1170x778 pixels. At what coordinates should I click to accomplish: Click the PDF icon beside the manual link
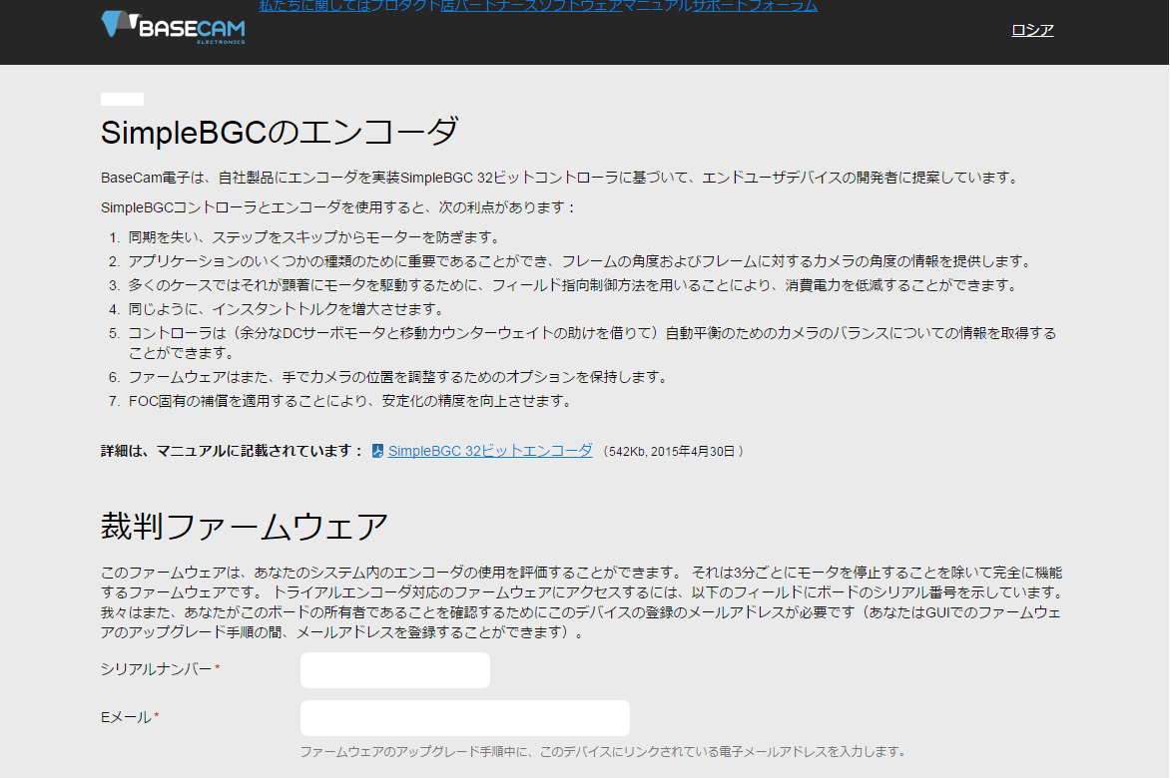[x=377, y=451]
